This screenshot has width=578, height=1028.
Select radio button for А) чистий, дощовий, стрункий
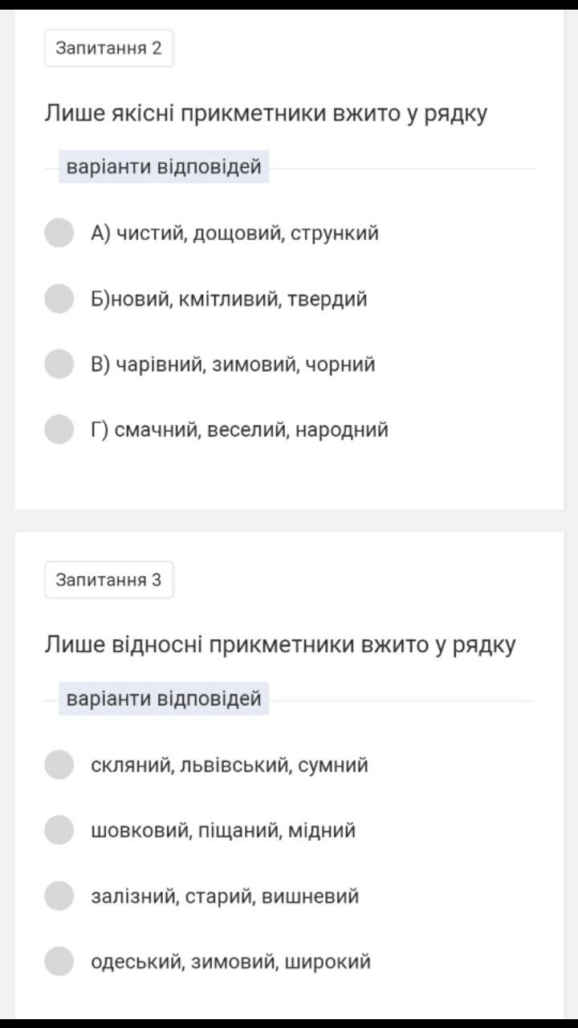pyautogui.click(x=59, y=233)
